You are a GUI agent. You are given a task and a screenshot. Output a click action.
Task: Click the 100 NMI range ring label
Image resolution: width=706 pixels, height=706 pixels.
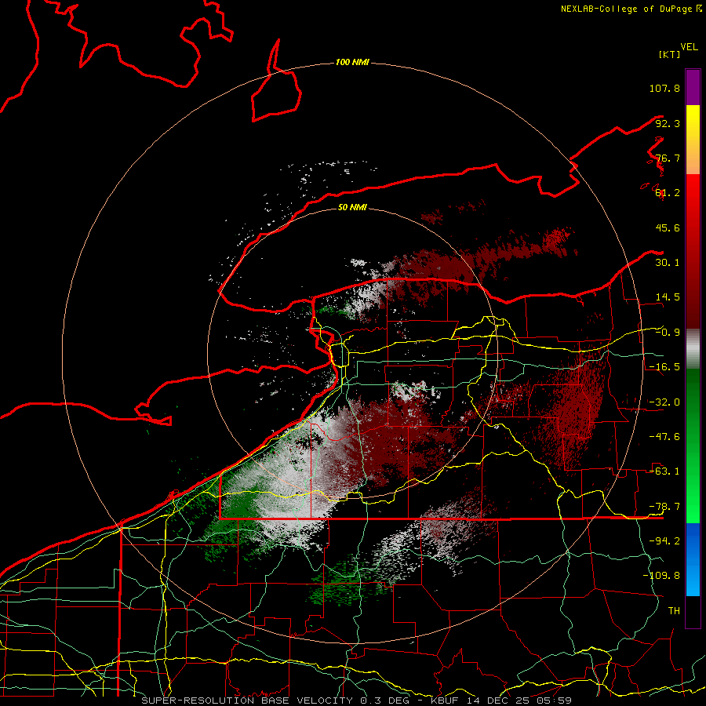[352, 62]
